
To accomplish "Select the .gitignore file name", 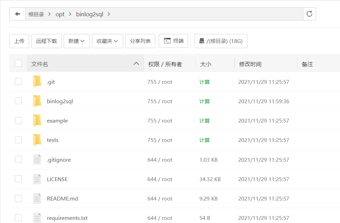I will coord(59,160).
